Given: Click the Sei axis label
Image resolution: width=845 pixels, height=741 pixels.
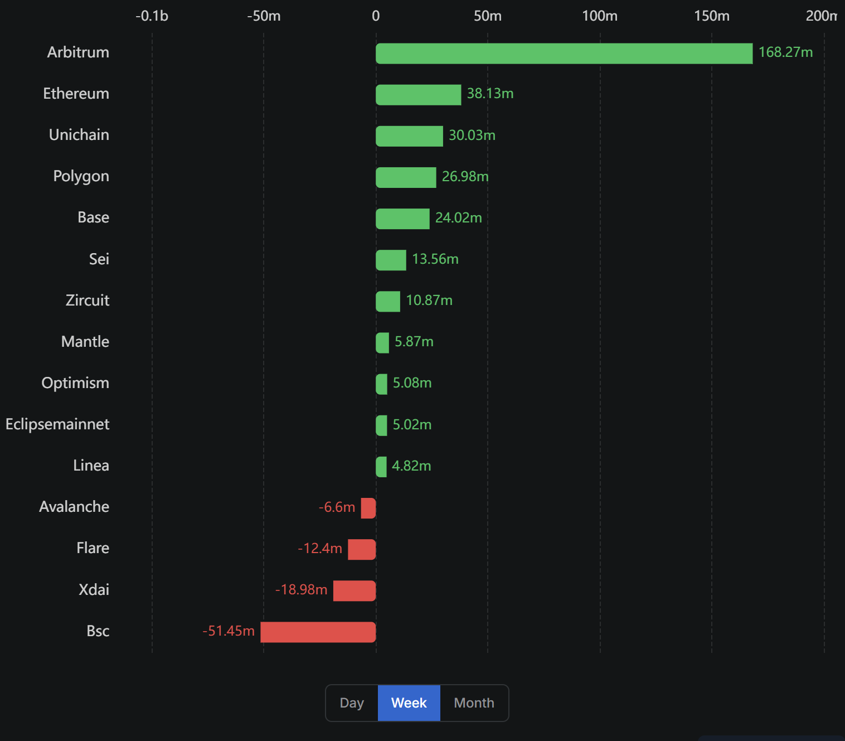Looking at the screenshot, I should [99, 259].
